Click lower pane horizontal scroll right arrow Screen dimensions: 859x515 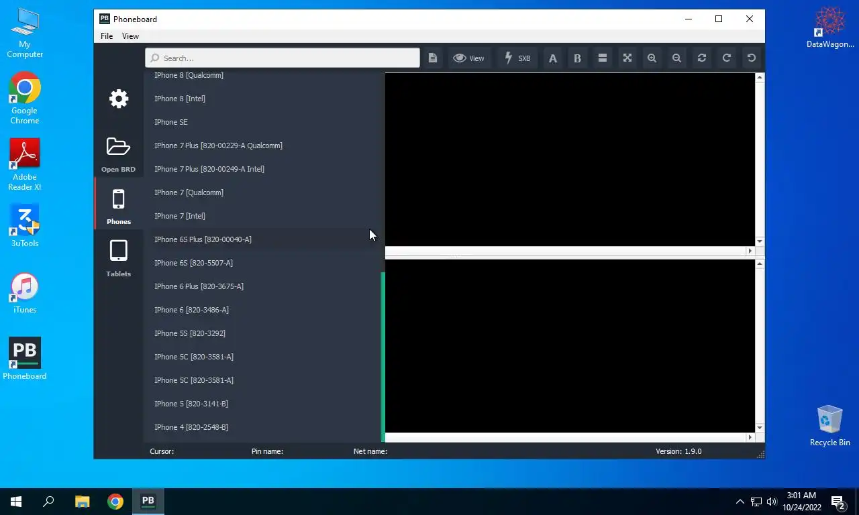click(x=750, y=437)
